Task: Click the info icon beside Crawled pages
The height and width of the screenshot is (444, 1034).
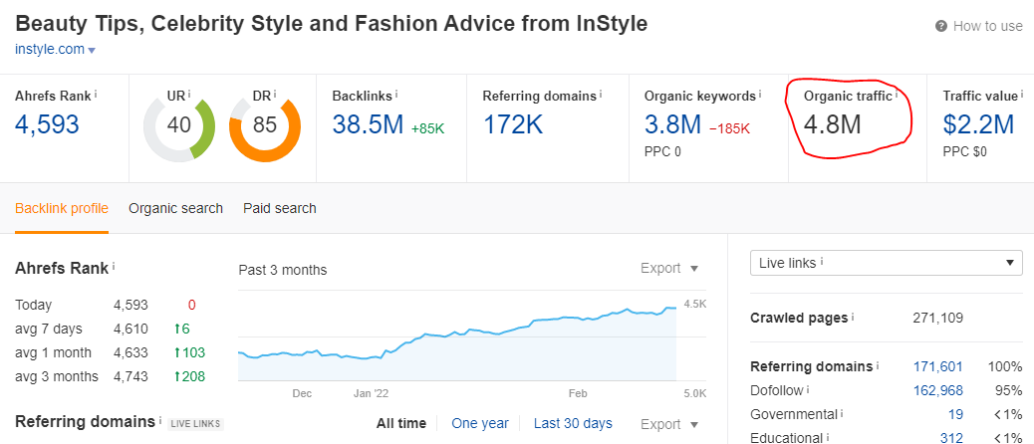Action: pos(853,317)
